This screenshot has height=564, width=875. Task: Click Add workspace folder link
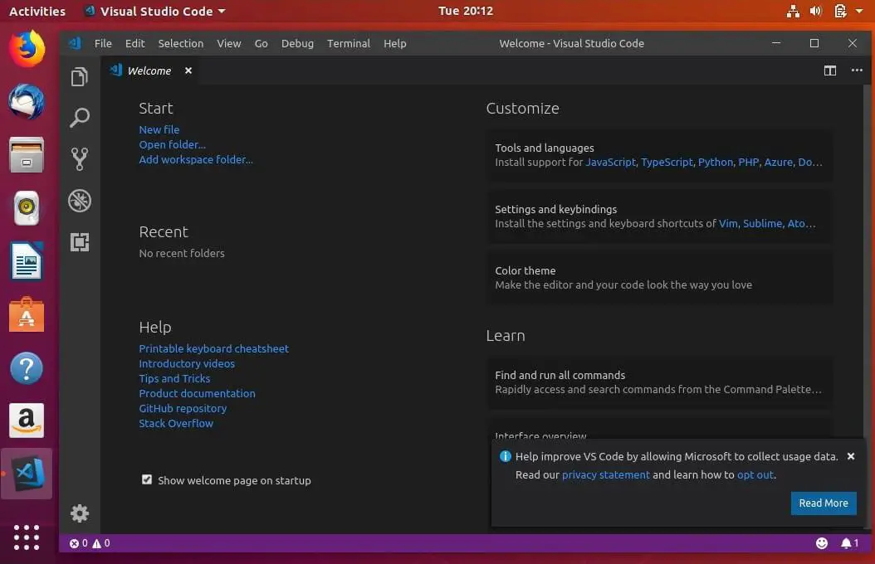[196, 159]
